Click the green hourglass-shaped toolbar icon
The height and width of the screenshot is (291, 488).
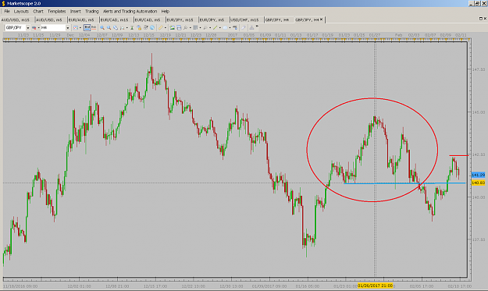[132, 27]
